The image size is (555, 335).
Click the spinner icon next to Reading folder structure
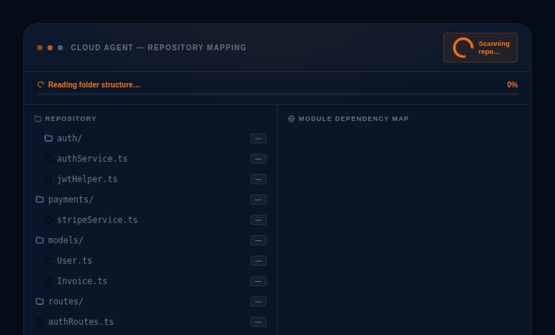coord(41,85)
